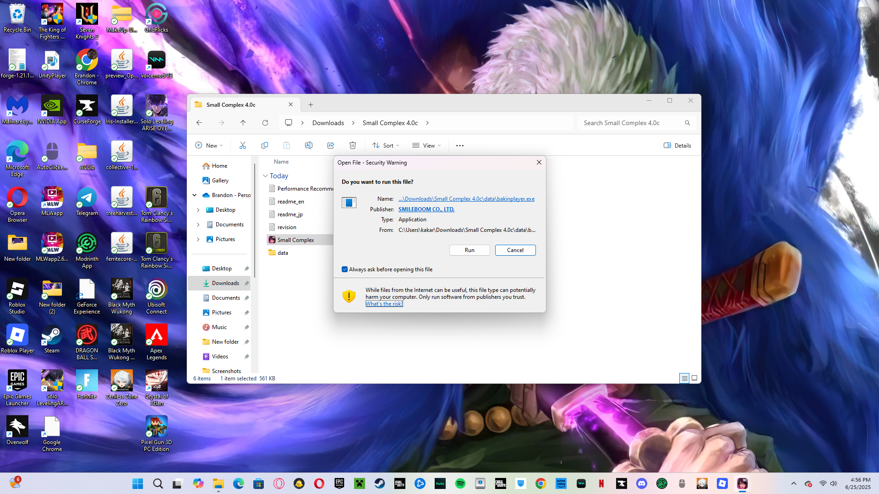Image resolution: width=879 pixels, height=494 pixels.
Task: Click Downloads in the breadcrumb path
Action: point(328,123)
